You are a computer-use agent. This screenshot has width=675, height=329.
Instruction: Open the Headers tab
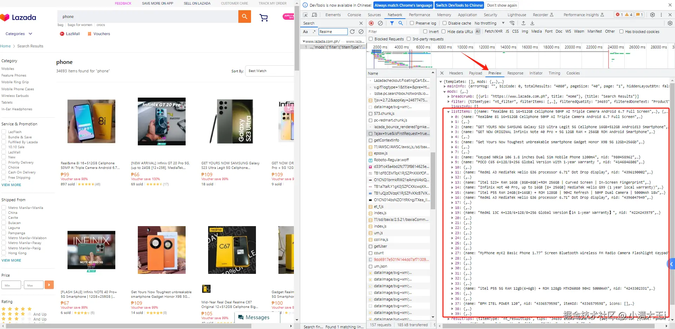pos(456,73)
